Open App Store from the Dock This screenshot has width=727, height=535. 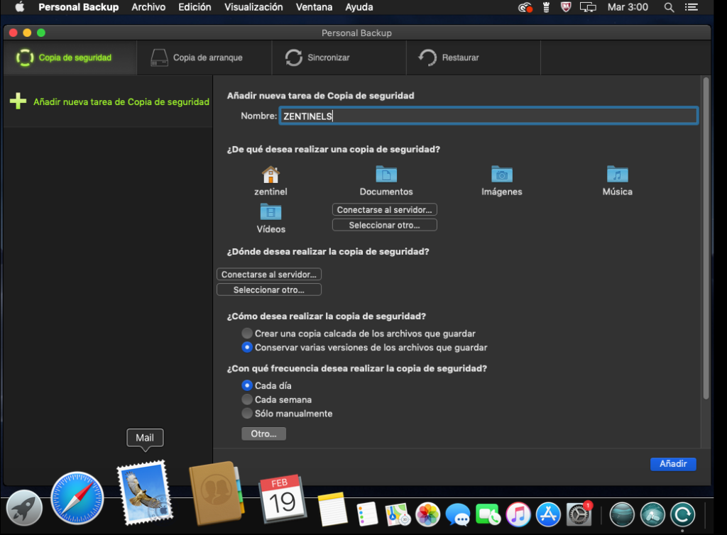click(548, 514)
